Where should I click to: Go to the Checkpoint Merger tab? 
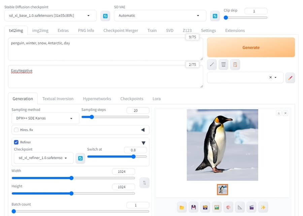coord(121,31)
